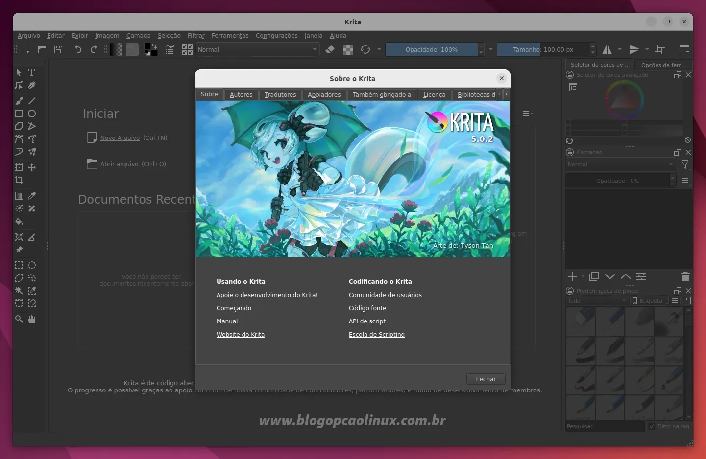Click the New document toolbar icon

click(x=26, y=49)
